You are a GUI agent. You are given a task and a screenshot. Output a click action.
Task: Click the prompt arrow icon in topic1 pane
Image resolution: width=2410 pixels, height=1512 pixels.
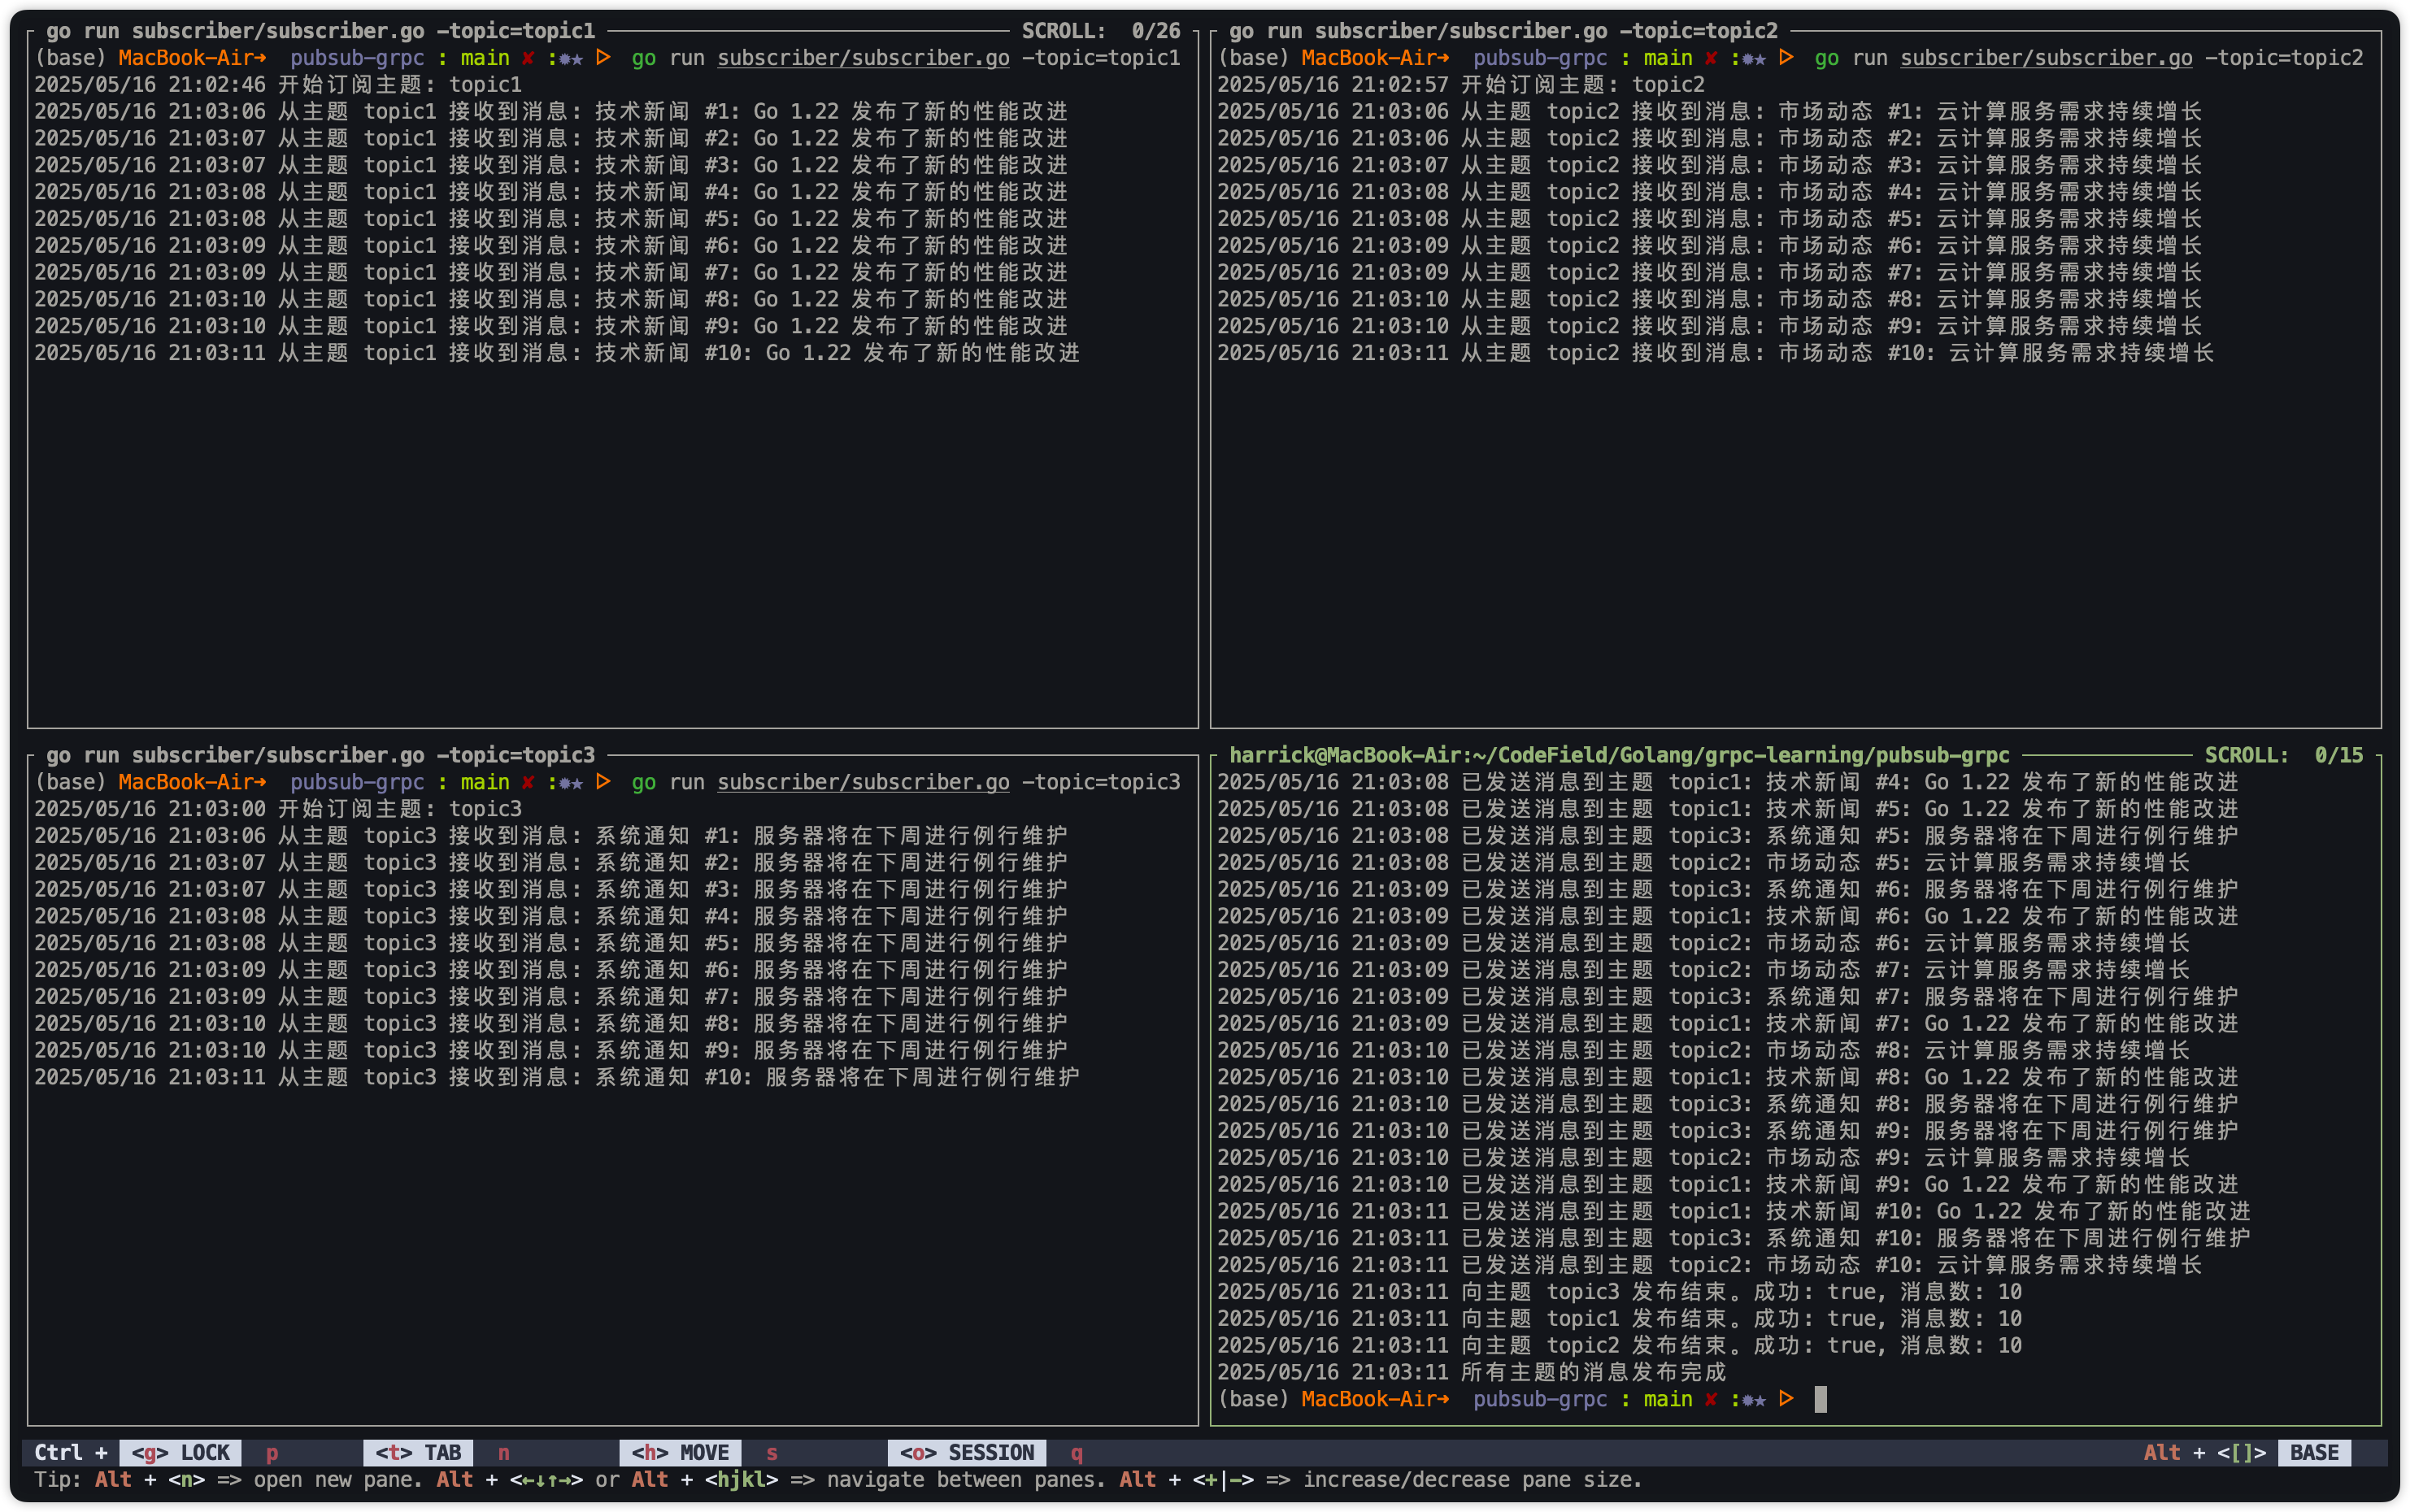[x=603, y=58]
